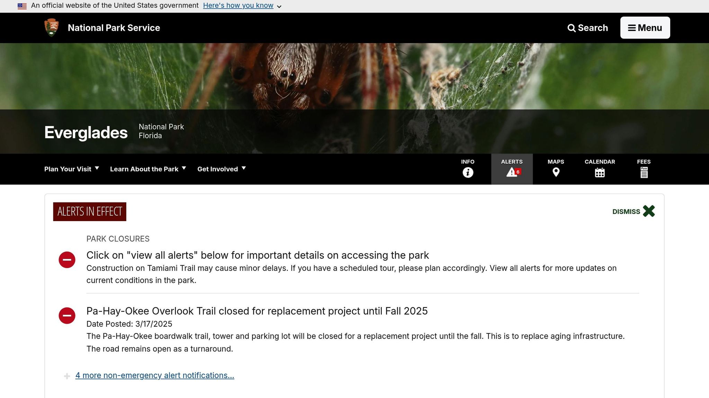Expand 4 more non-emergency alert notifications
Screen dimensions: 709x398
click(x=154, y=375)
